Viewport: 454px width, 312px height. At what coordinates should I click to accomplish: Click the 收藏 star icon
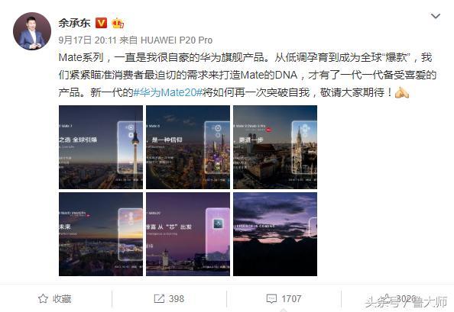point(43,298)
